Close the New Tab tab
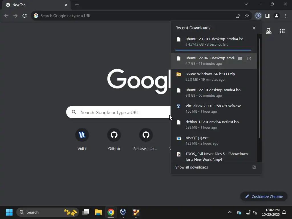Screen dimensions: 292x219 [x=66, y=5]
